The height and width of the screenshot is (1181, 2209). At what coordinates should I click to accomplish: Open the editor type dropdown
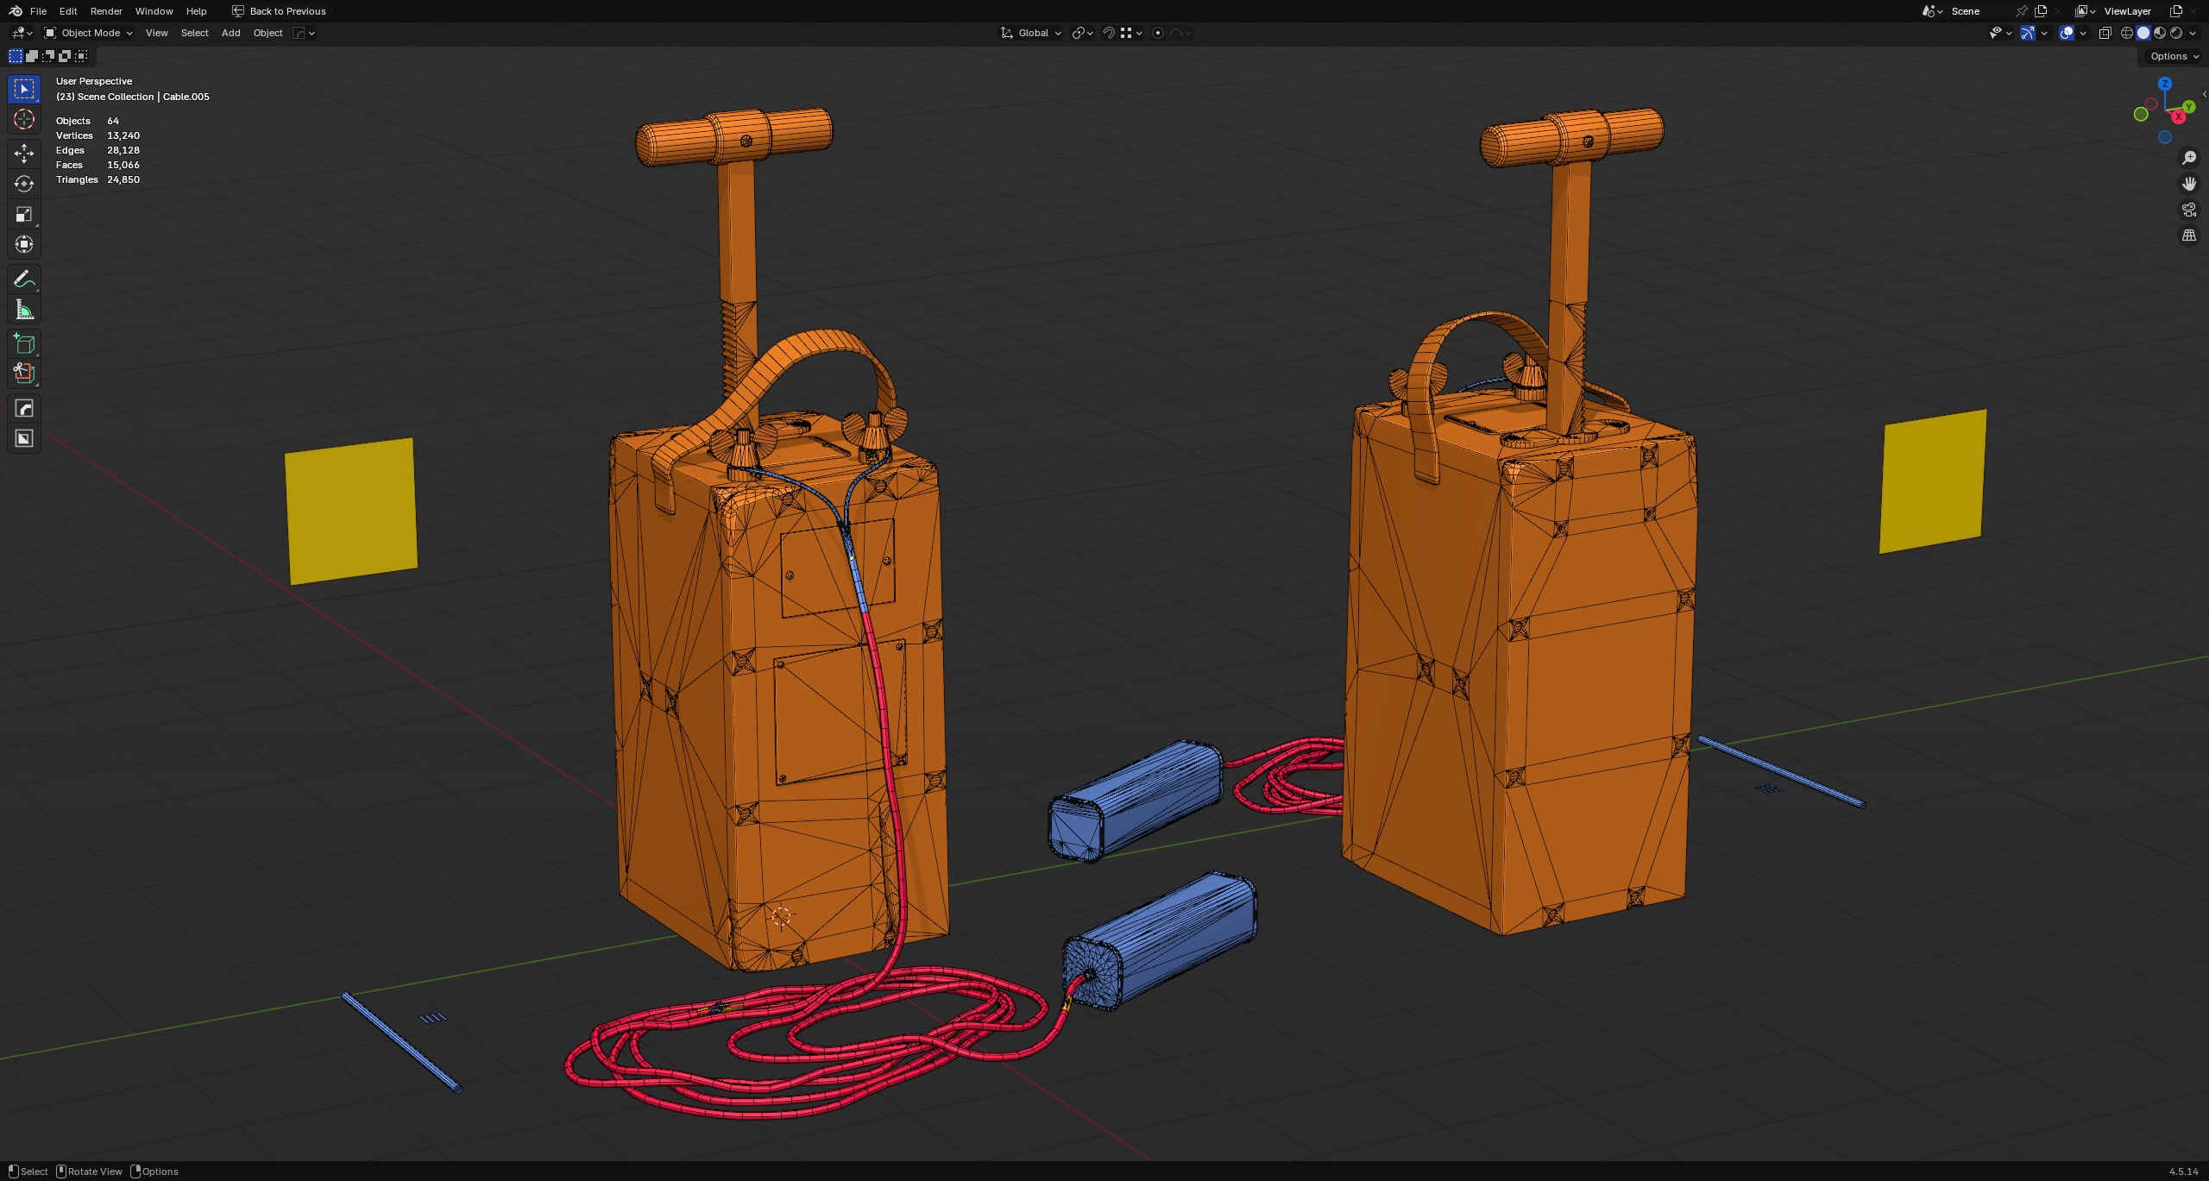tap(22, 33)
